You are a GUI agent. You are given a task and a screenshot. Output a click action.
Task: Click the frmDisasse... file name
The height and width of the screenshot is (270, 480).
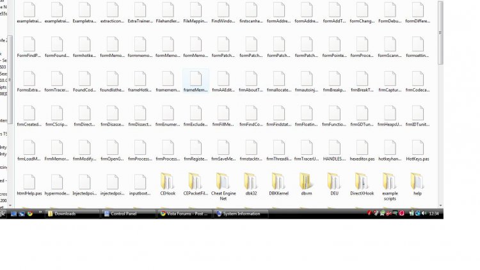113,125
